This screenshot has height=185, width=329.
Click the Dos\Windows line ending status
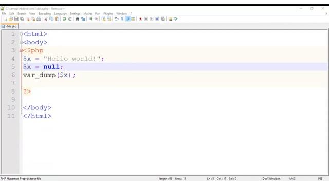[x=271, y=179]
